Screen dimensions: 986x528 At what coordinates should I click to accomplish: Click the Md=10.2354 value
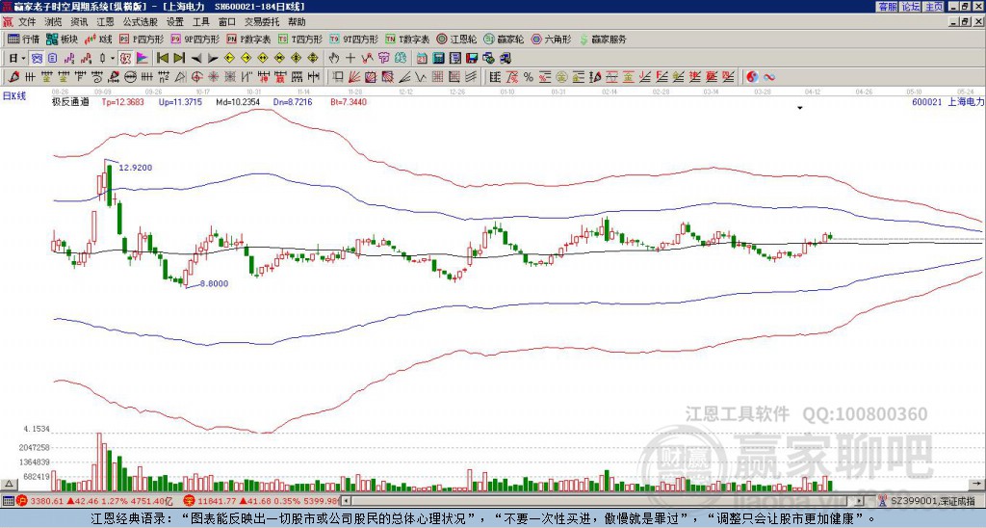point(238,102)
